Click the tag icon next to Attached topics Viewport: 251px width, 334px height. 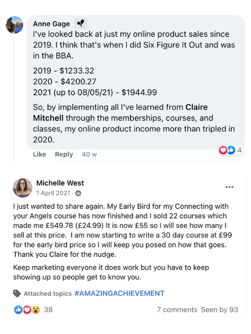click(x=17, y=294)
